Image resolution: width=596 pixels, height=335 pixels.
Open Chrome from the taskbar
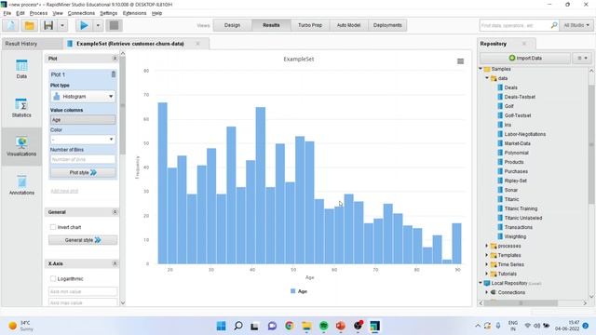[290, 326]
